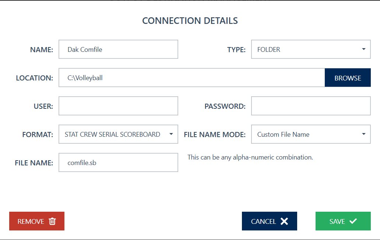Select the FOLDER value in TYPE field

pyautogui.click(x=269, y=50)
